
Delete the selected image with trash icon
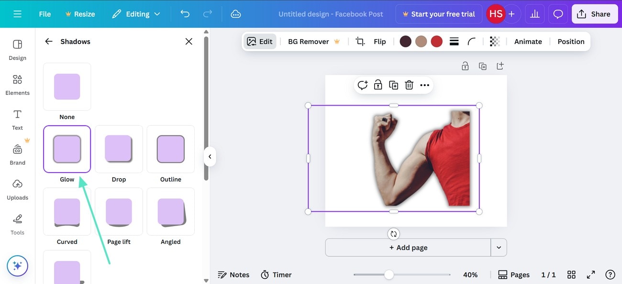tap(409, 85)
